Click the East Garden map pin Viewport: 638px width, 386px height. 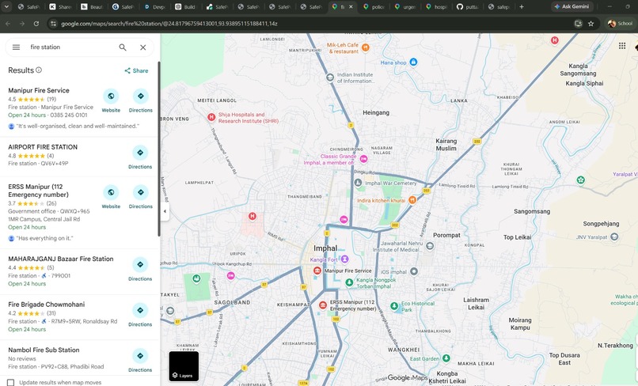[x=446, y=358]
